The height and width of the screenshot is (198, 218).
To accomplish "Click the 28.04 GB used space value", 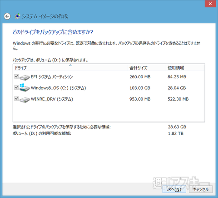I will [x=177, y=88].
